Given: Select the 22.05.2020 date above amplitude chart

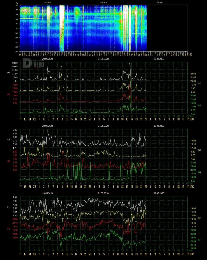Looking at the screenshot, I should pyautogui.click(x=159, y=59).
